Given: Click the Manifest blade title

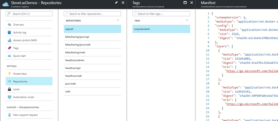Looking at the screenshot, I should click(208, 3).
